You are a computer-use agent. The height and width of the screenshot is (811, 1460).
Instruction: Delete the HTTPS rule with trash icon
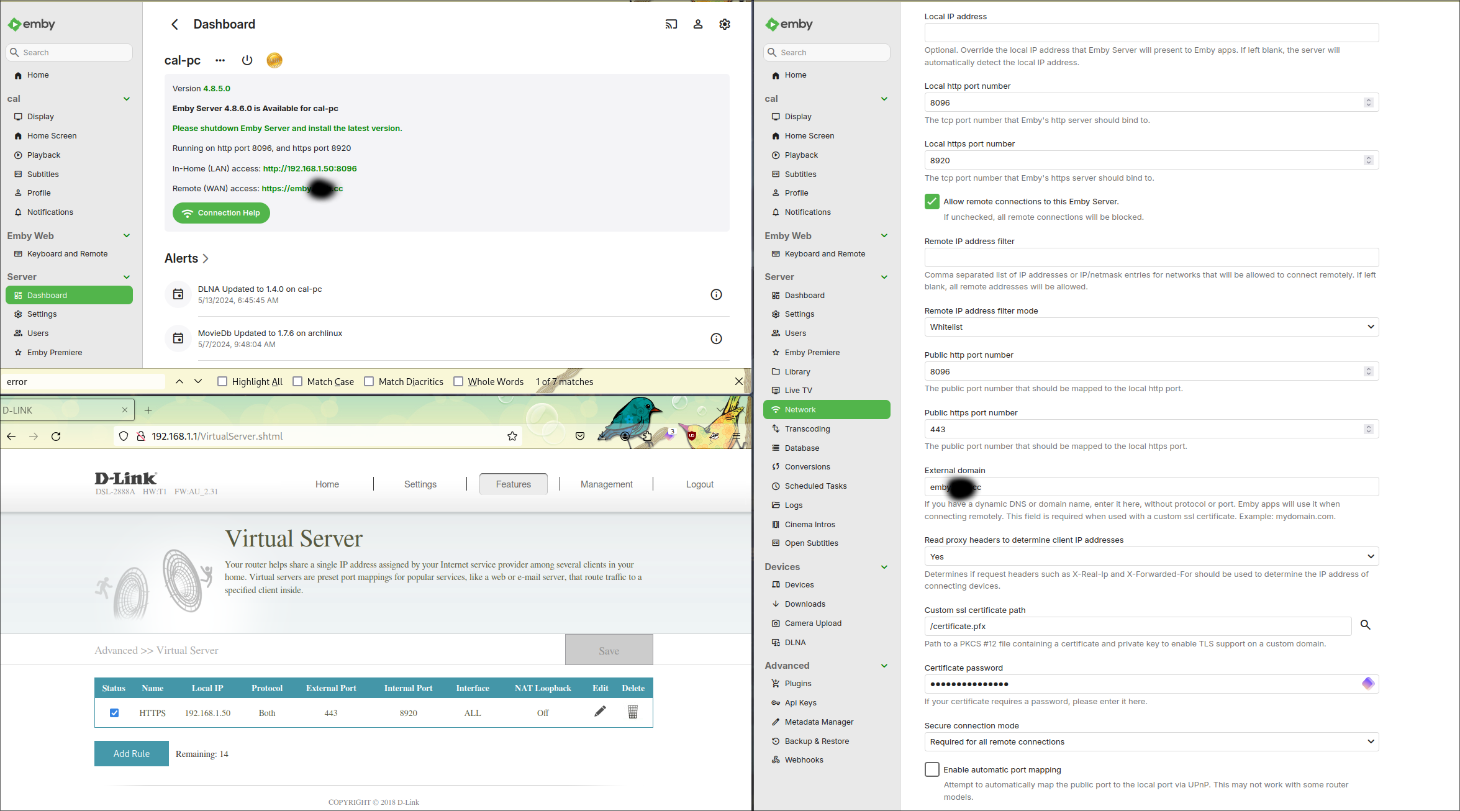pos(633,712)
